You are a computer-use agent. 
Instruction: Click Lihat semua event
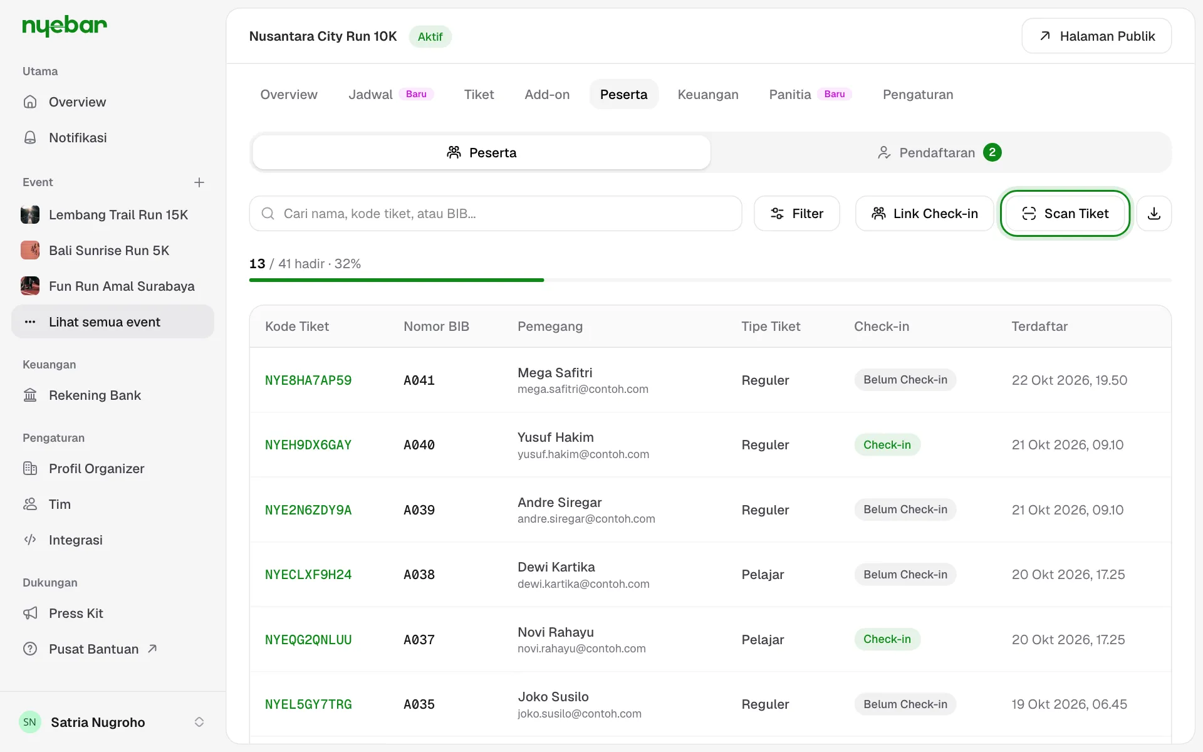[113, 322]
